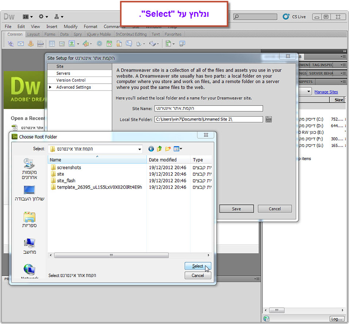Open the Computer shortcut in the places bar
The width and height of the screenshot is (349, 324).
coord(29,246)
